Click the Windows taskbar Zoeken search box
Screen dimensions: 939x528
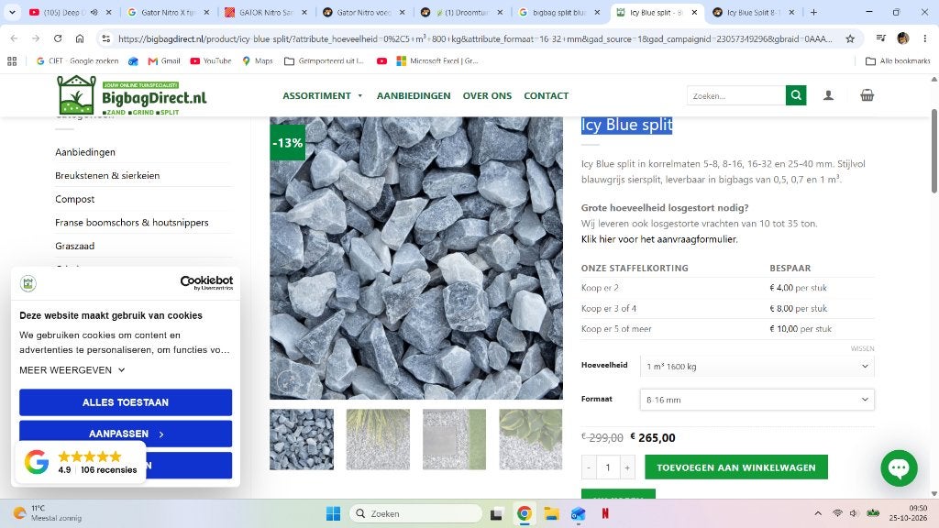(x=415, y=513)
